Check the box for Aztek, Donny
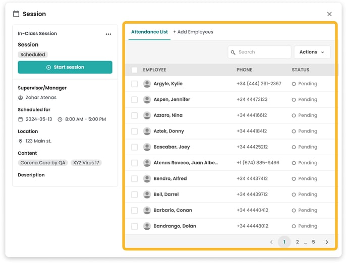347x265 pixels. pos(134,131)
